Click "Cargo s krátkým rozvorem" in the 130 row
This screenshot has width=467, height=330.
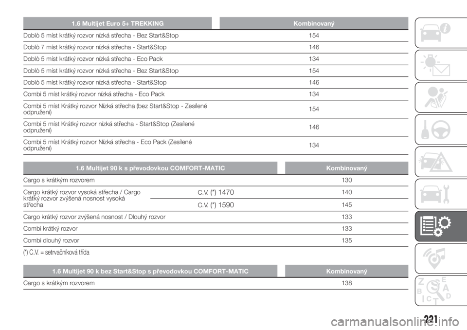coord(59,180)
